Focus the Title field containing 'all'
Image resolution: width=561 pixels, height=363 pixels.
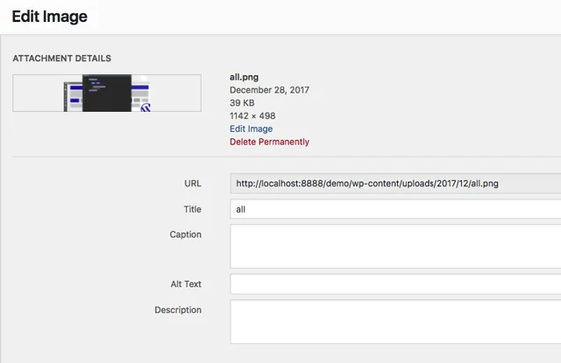(x=394, y=209)
